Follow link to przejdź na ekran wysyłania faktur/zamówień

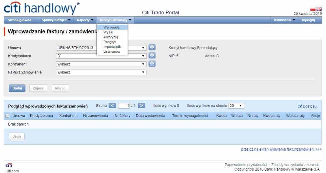(281, 149)
